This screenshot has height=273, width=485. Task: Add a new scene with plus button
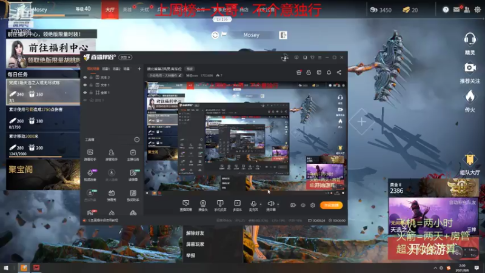pyautogui.click(x=139, y=69)
